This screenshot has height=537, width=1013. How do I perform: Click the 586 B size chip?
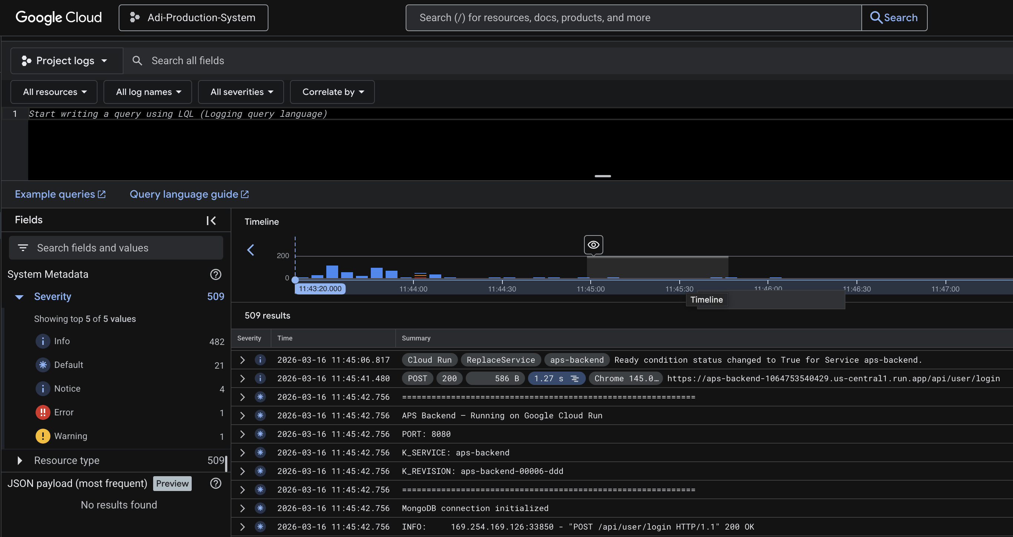[495, 378]
